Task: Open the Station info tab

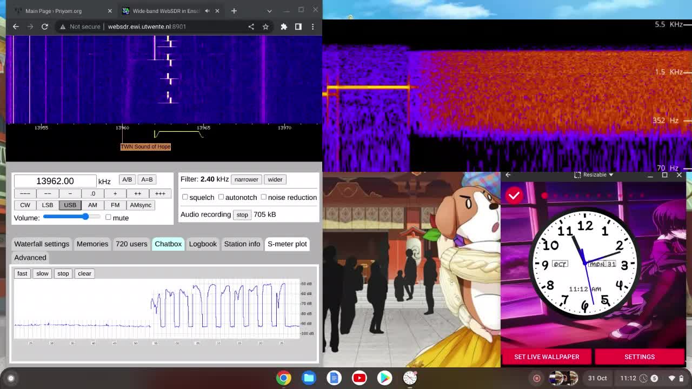Action: (x=242, y=244)
